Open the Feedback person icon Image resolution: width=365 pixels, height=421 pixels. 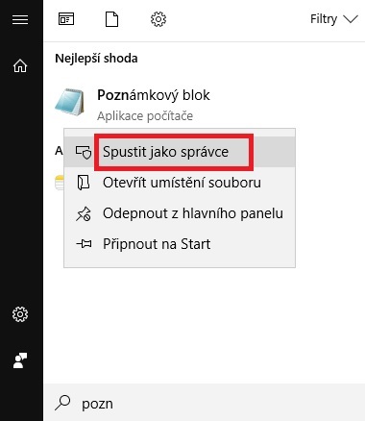pyautogui.click(x=20, y=360)
